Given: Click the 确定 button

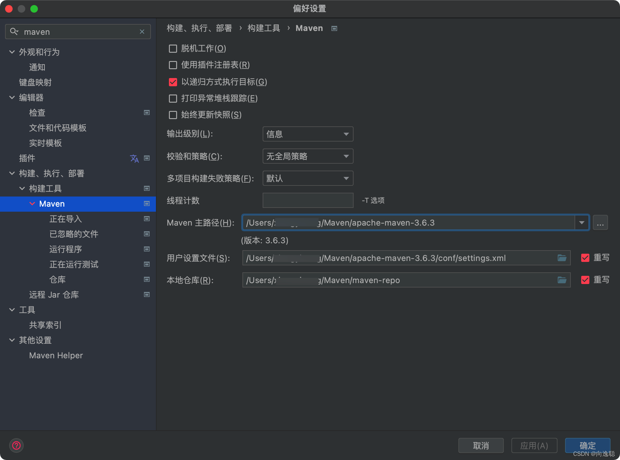Looking at the screenshot, I should click(587, 445).
